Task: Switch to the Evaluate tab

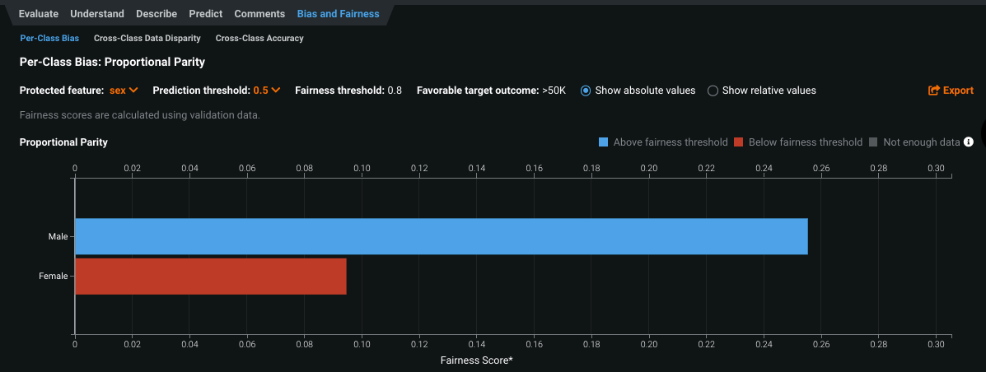Action: (x=38, y=14)
